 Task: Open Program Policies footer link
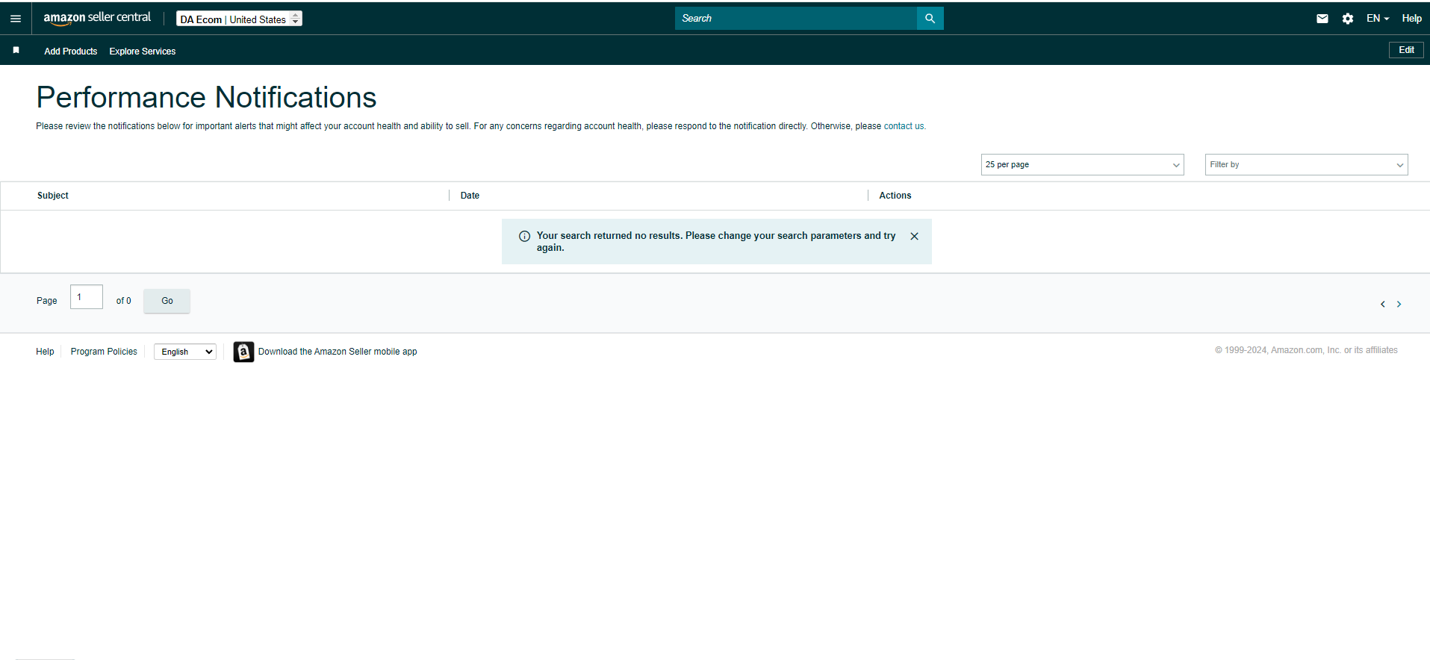pos(104,352)
